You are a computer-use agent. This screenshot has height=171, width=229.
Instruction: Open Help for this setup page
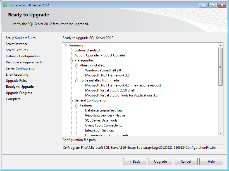pos(211,162)
